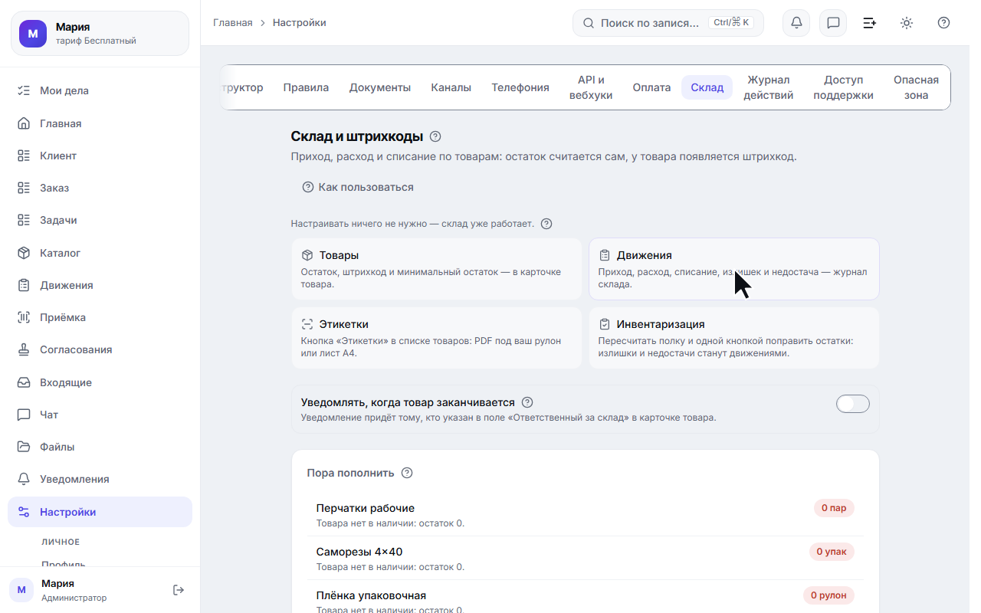
Task: Open the Товары card
Action: 437,269
